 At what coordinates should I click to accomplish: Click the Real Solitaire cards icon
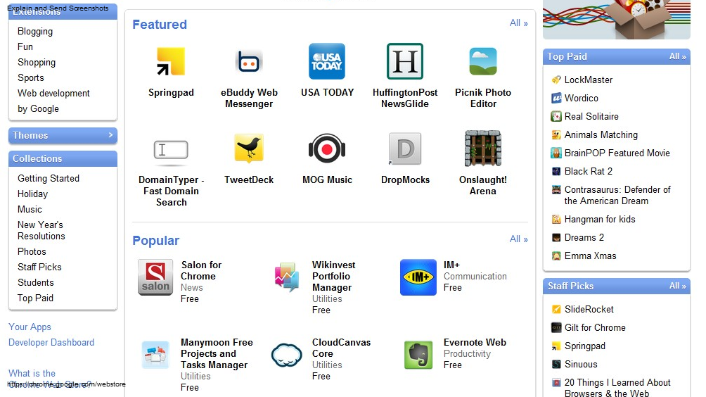(556, 116)
